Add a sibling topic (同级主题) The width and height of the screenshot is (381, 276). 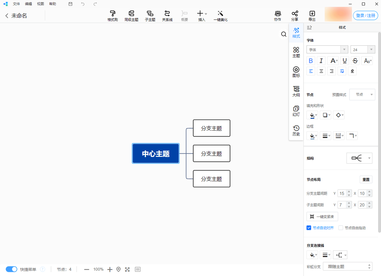pyautogui.click(x=131, y=16)
